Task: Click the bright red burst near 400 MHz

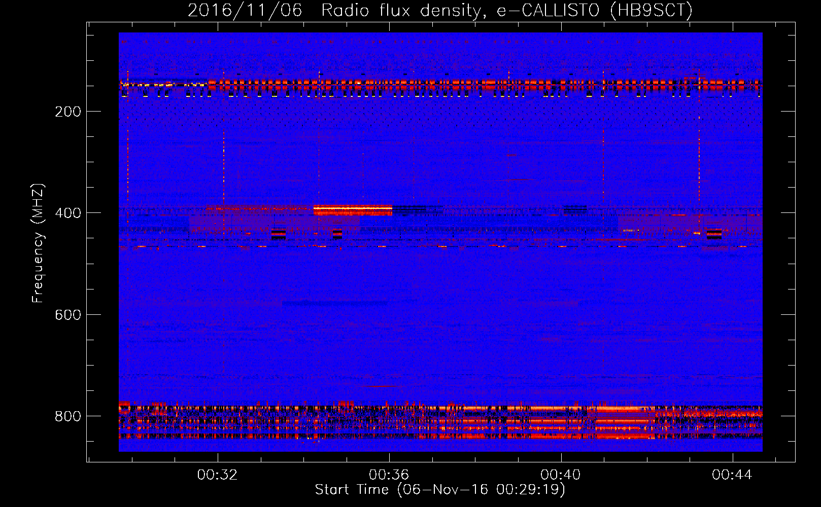Action: pos(353,210)
